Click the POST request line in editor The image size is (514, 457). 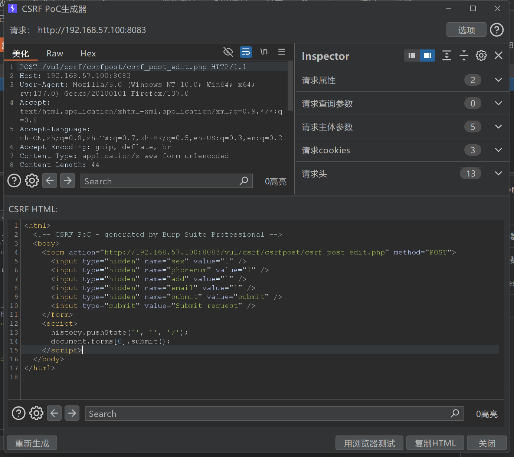[x=133, y=67]
